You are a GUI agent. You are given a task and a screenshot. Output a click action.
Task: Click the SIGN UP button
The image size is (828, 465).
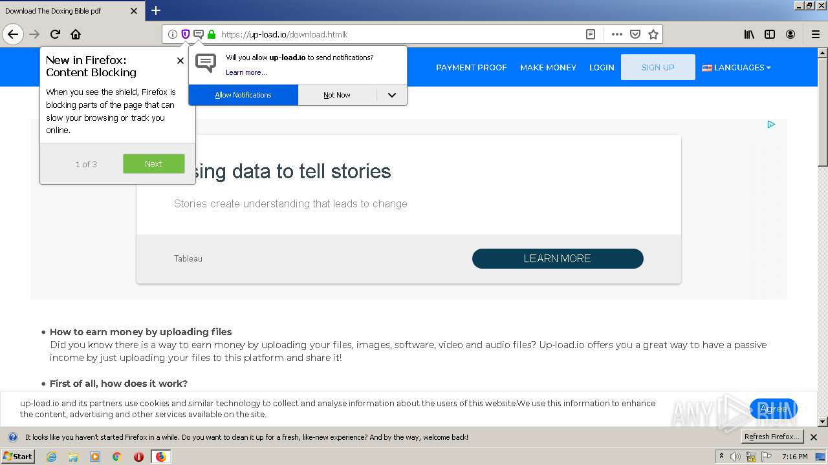pos(658,67)
